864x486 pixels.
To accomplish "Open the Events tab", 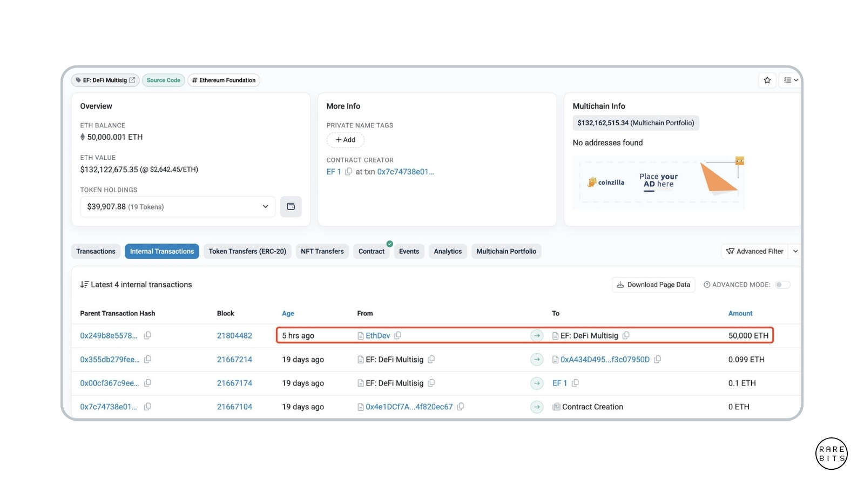I will click(409, 252).
